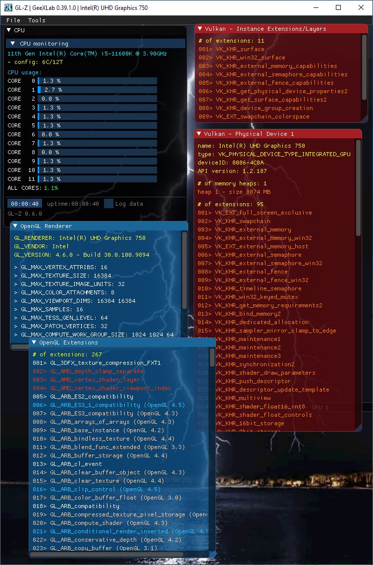
Task: Click the GL_MAX_TEXTURE_SIZE: 16384 line
Action: point(62,276)
